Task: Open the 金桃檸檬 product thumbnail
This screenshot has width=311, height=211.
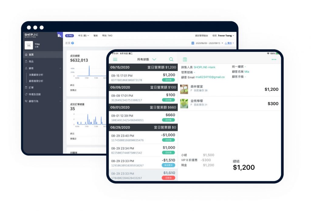Action: tap(184, 104)
